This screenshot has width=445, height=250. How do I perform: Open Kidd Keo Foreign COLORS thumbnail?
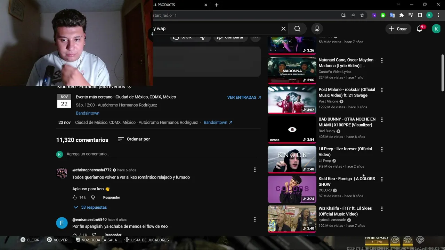click(292, 190)
